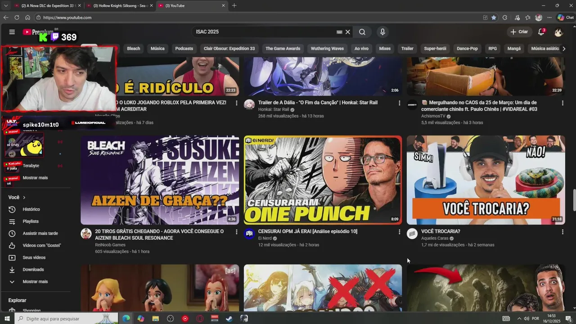Image resolution: width=576 pixels, height=324 pixels.
Task: Open a new browser tab with plus
Action: [234, 5]
